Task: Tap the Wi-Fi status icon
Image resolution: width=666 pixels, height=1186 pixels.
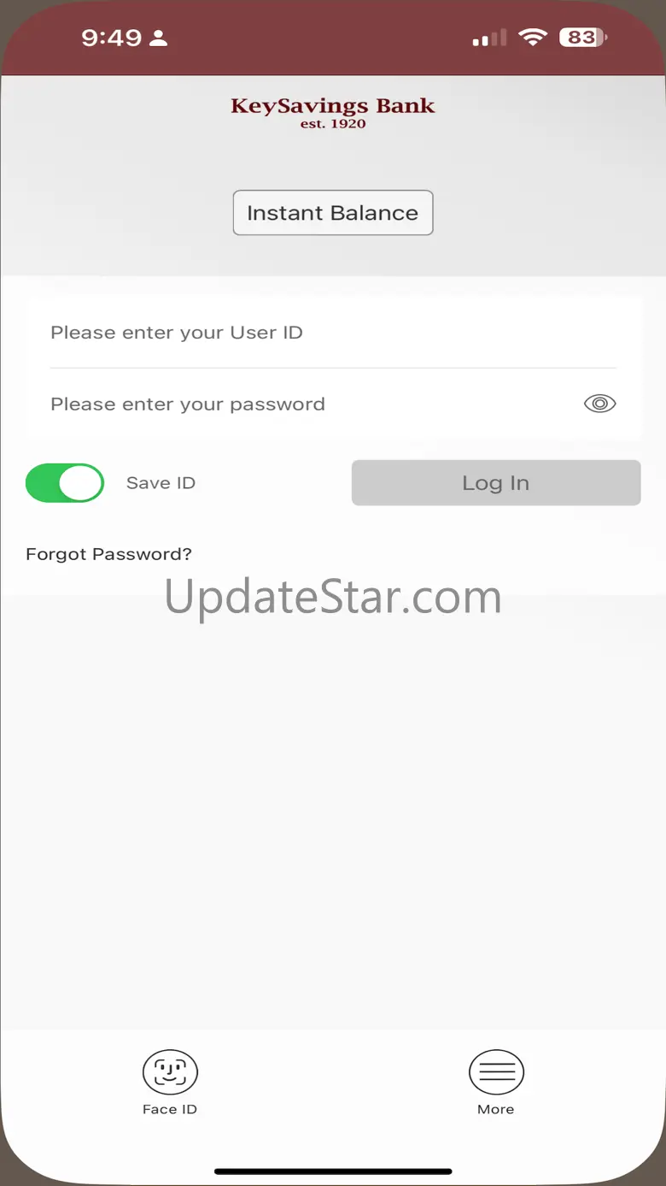Action: pyautogui.click(x=533, y=38)
